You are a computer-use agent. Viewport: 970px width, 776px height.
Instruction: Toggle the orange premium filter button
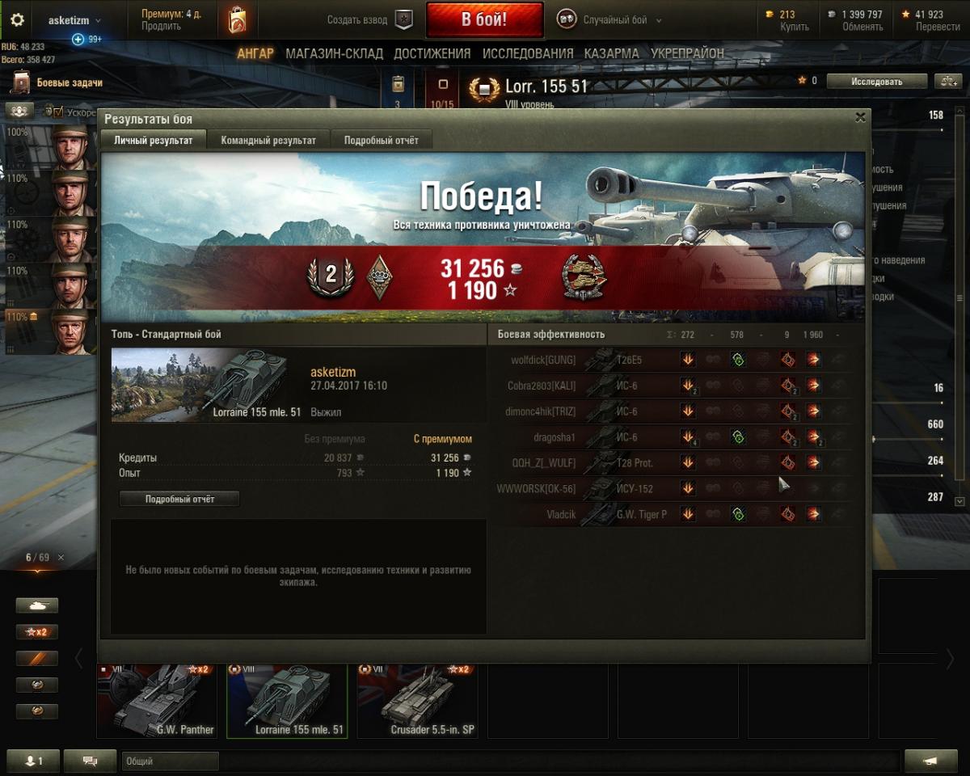(37, 659)
